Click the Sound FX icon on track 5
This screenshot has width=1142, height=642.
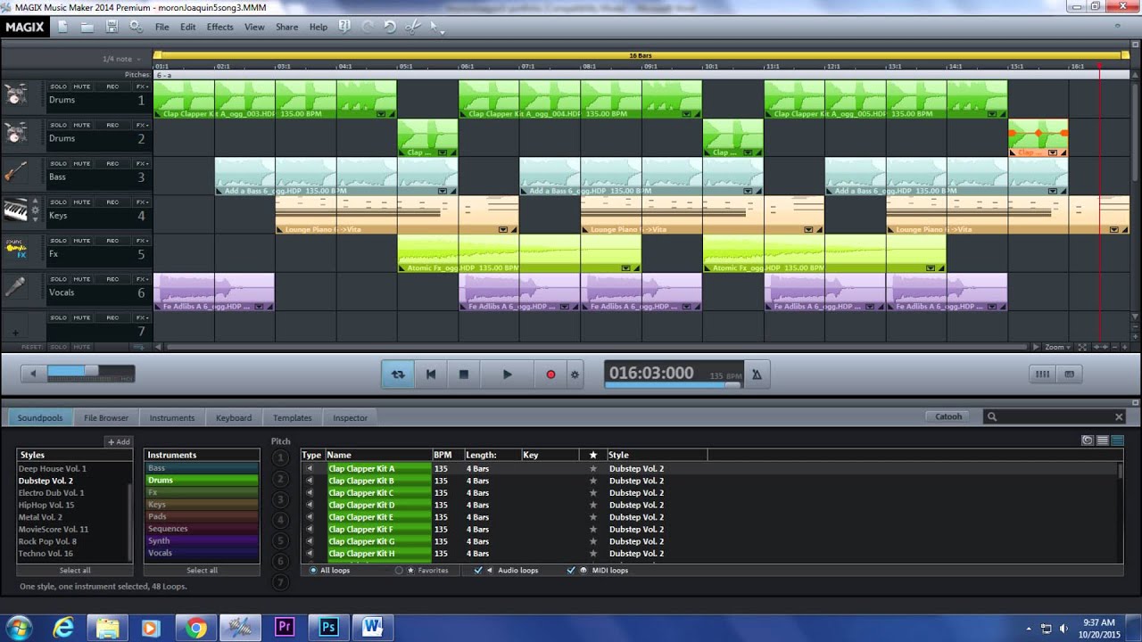pyautogui.click(x=15, y=249)
